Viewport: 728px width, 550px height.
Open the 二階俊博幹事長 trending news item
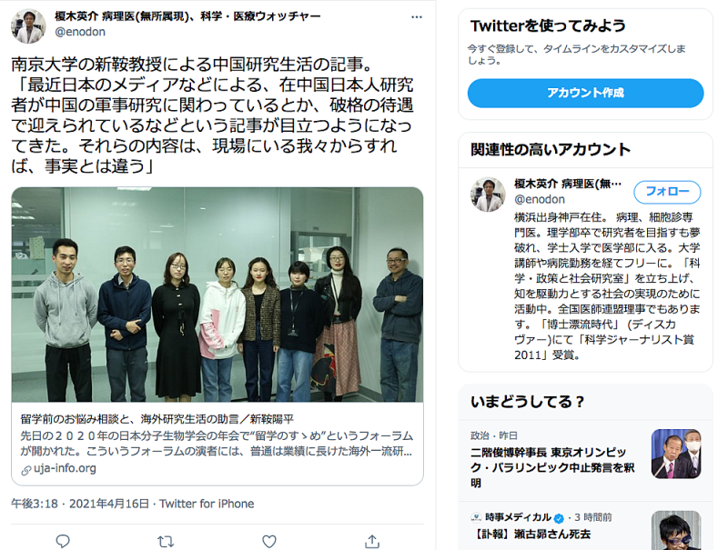click(552, 467)
